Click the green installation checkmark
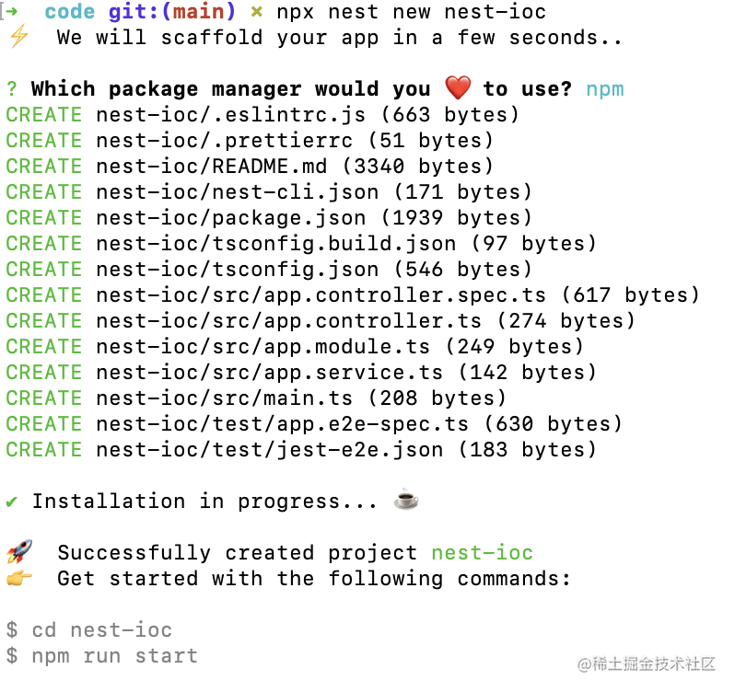The width and height of the screenshot is (735, 692). tap(12, 502)
